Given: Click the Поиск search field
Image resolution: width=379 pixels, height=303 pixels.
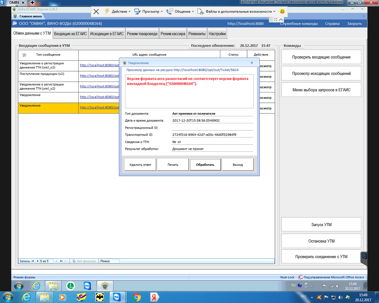Looking at the screenshot, I should (x=109, y=261).
